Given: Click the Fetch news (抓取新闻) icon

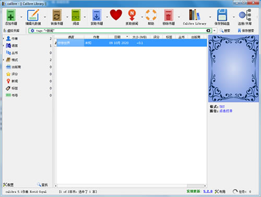Looking at the screenshot, I should click(x=132, y=17).
